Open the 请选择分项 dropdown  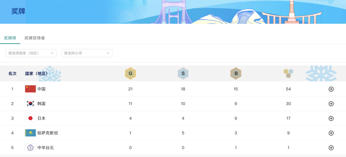(x=87, y=53)
